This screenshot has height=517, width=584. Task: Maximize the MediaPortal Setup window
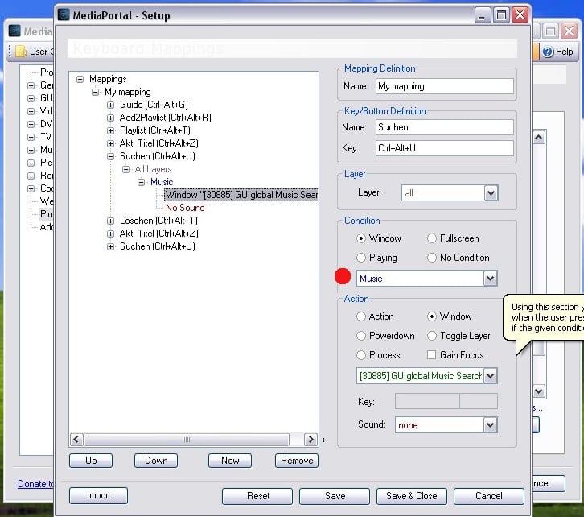click(501, 15)
